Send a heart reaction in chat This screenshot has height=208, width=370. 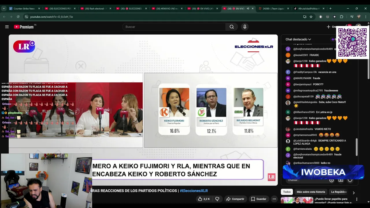coord(350,180)
